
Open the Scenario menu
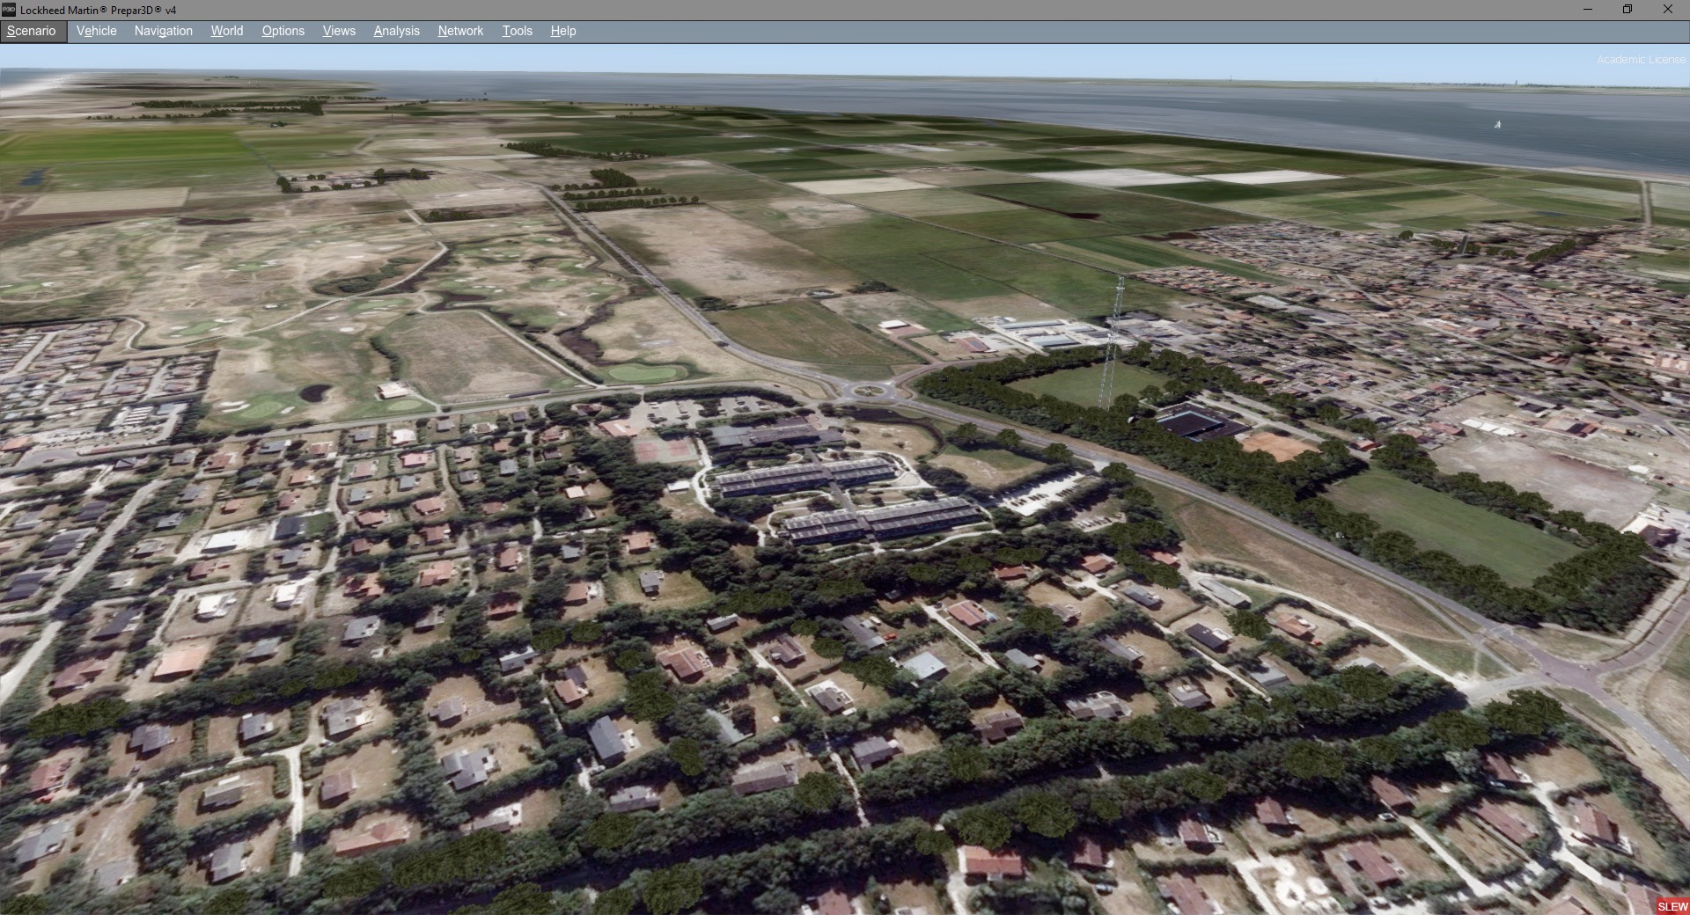point(32,31)
